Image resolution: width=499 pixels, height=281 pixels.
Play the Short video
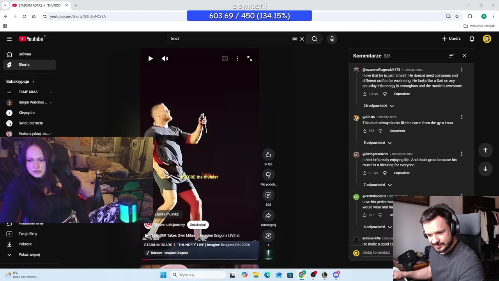(x=150, y=59)
